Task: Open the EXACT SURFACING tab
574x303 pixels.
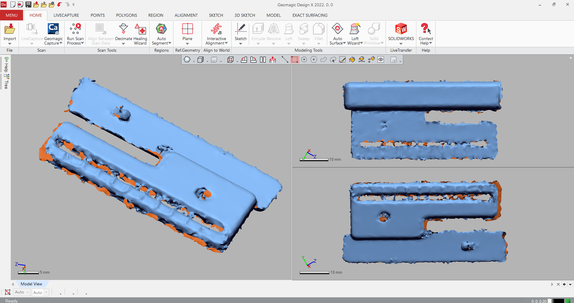Action: 310,15
